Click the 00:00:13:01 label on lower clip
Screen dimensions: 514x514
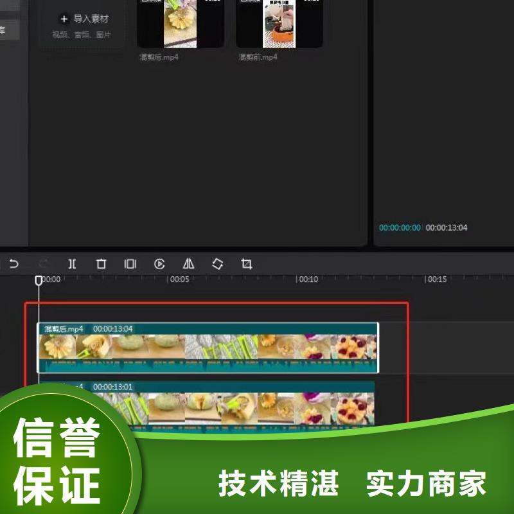(x=113, y=387)
